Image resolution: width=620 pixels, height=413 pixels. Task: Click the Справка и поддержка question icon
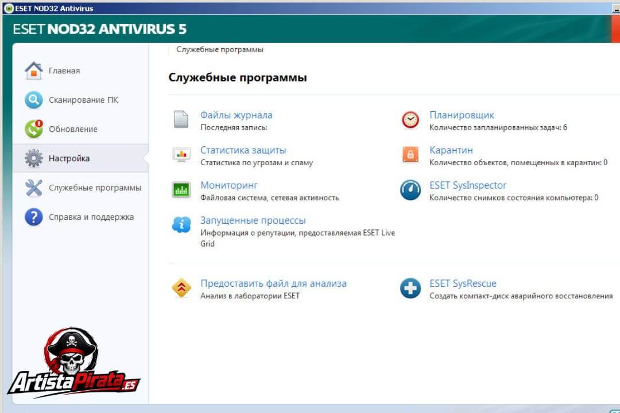pos(34,217)
